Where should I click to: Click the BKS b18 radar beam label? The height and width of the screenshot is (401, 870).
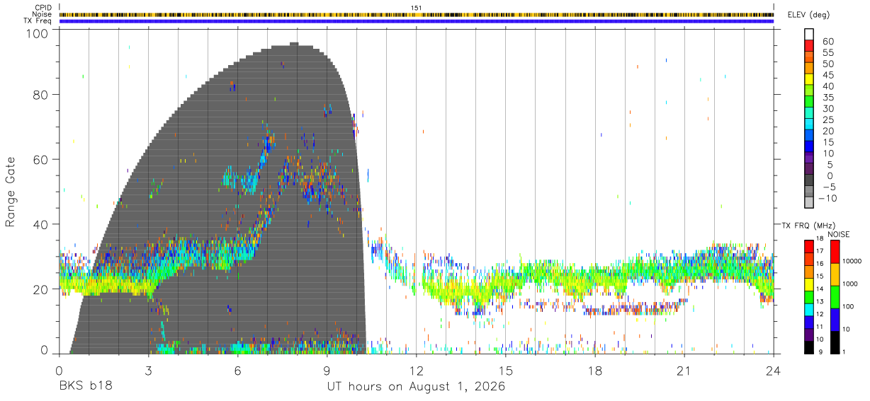86,387
